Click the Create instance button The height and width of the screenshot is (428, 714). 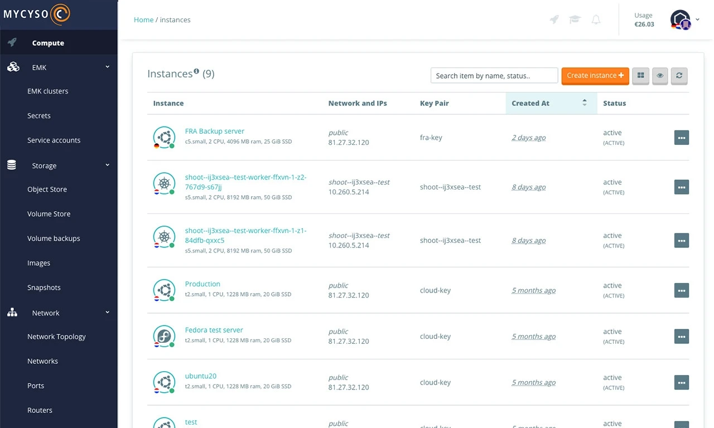[595, 76]
